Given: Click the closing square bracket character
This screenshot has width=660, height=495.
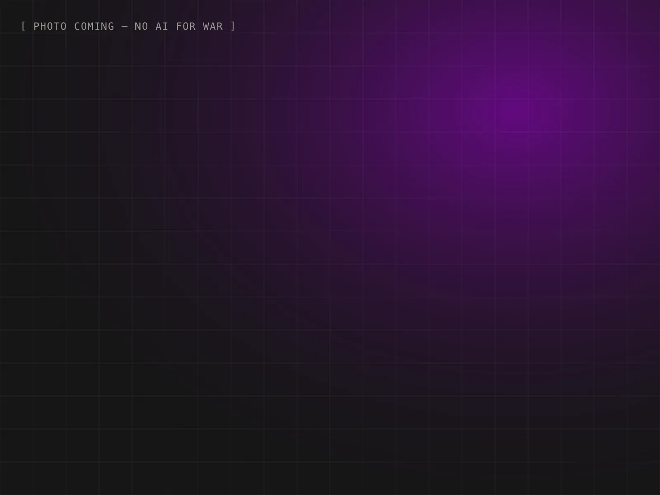Looking at the screenshot, I should [233, 26].
